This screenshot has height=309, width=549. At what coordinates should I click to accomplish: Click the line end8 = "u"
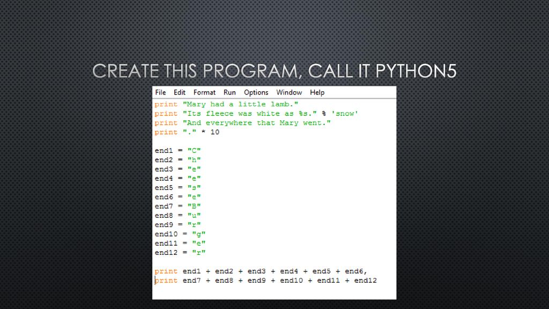click(178, 216)
